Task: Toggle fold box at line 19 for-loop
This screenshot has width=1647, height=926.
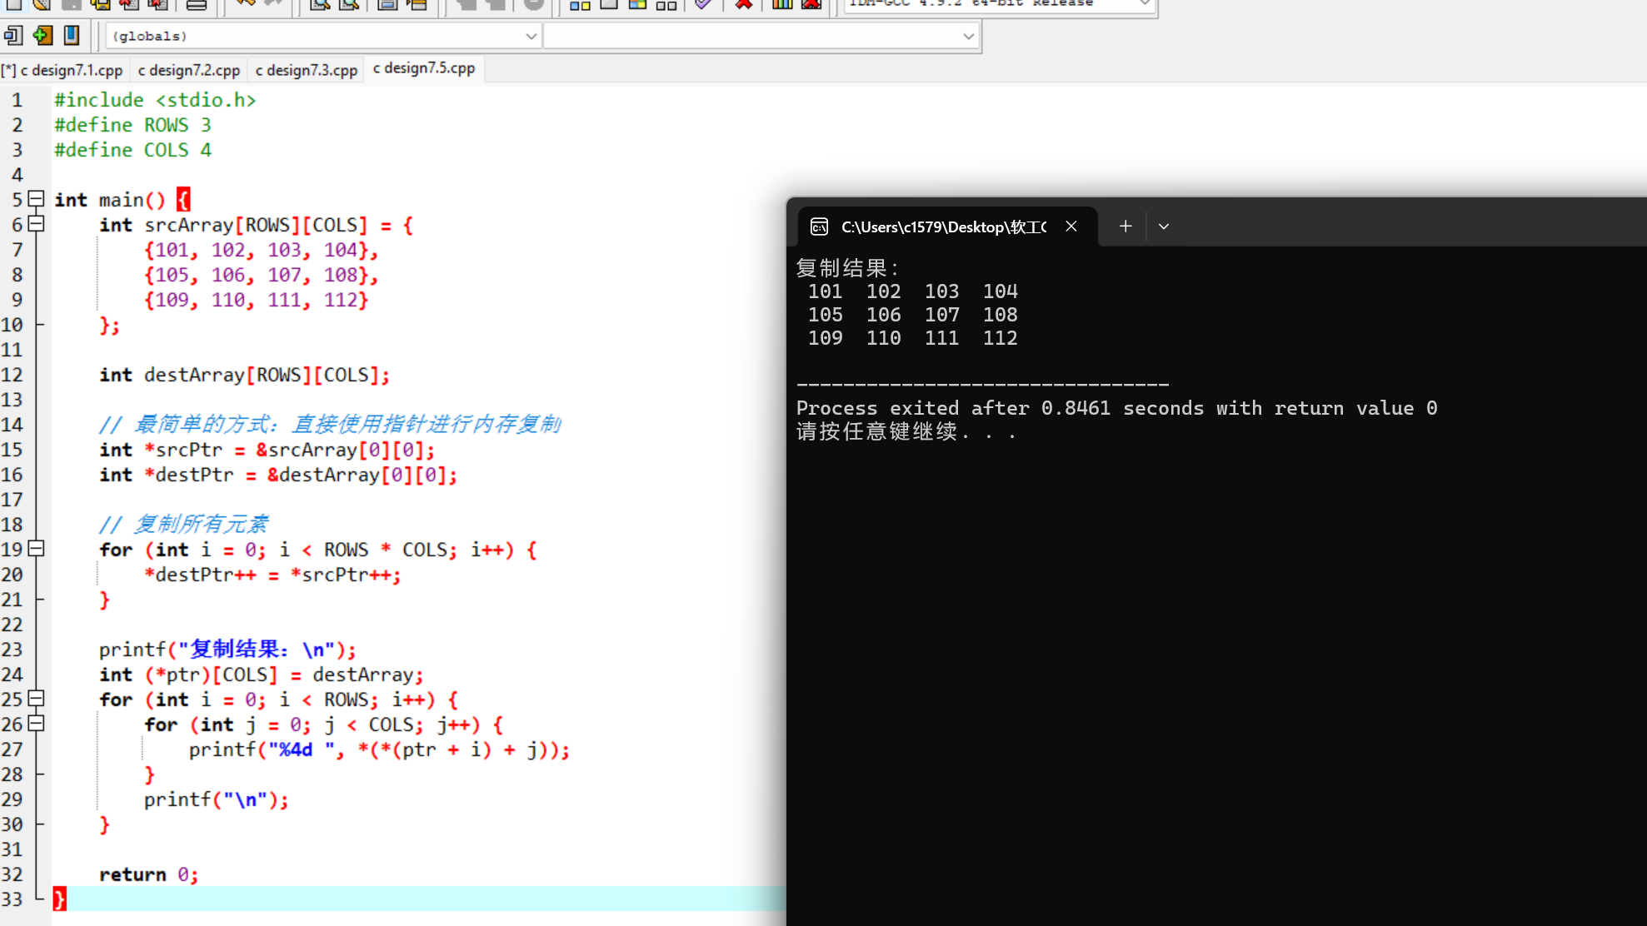Action: tap(36, 549)
